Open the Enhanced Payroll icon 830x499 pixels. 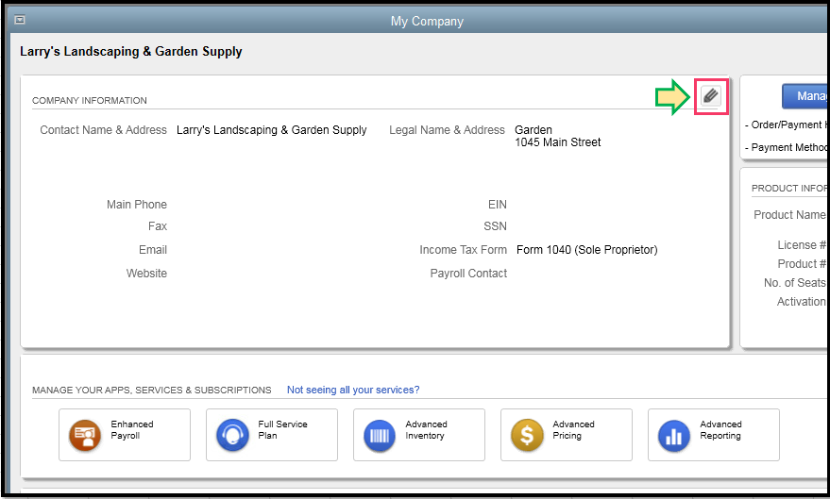[85, 435]
